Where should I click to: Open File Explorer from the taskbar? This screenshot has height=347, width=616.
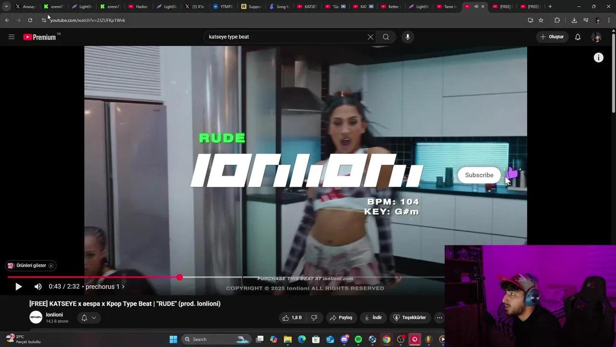tap(288, 339)
